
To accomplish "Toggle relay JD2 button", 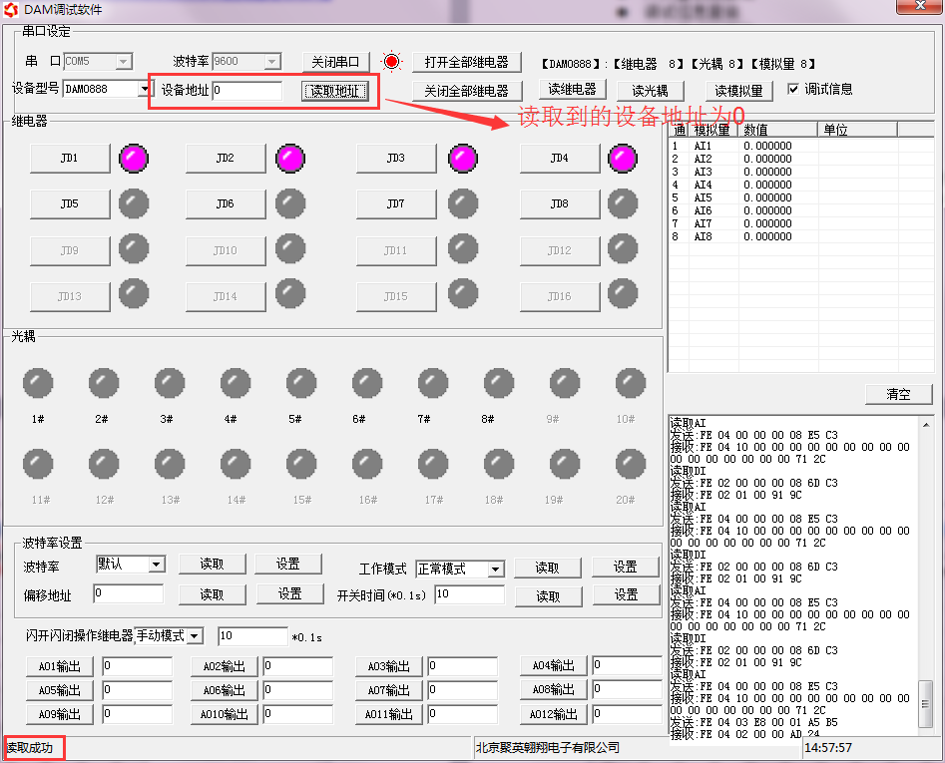I will tap(226, 159).
